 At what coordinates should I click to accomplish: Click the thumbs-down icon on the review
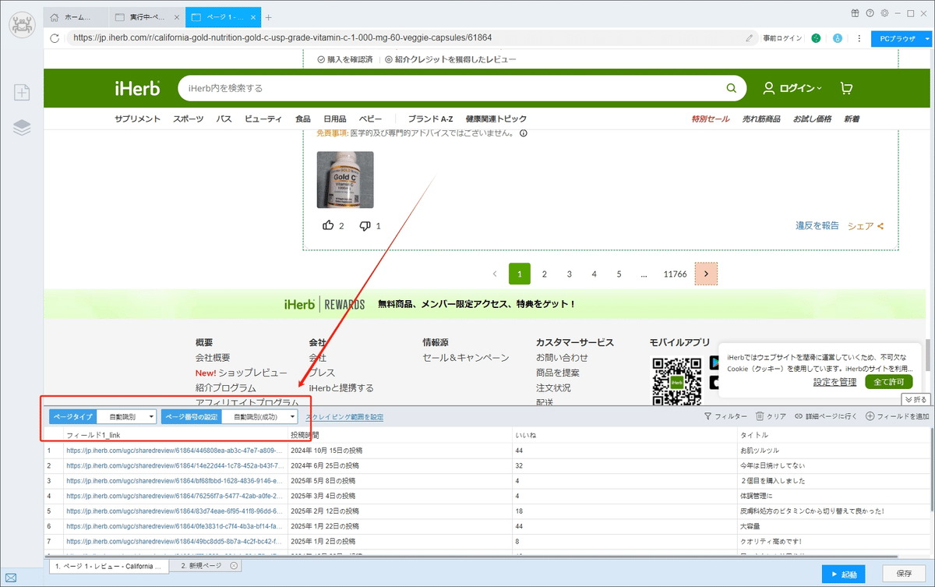pyautogui.click(x=365, y=225)
